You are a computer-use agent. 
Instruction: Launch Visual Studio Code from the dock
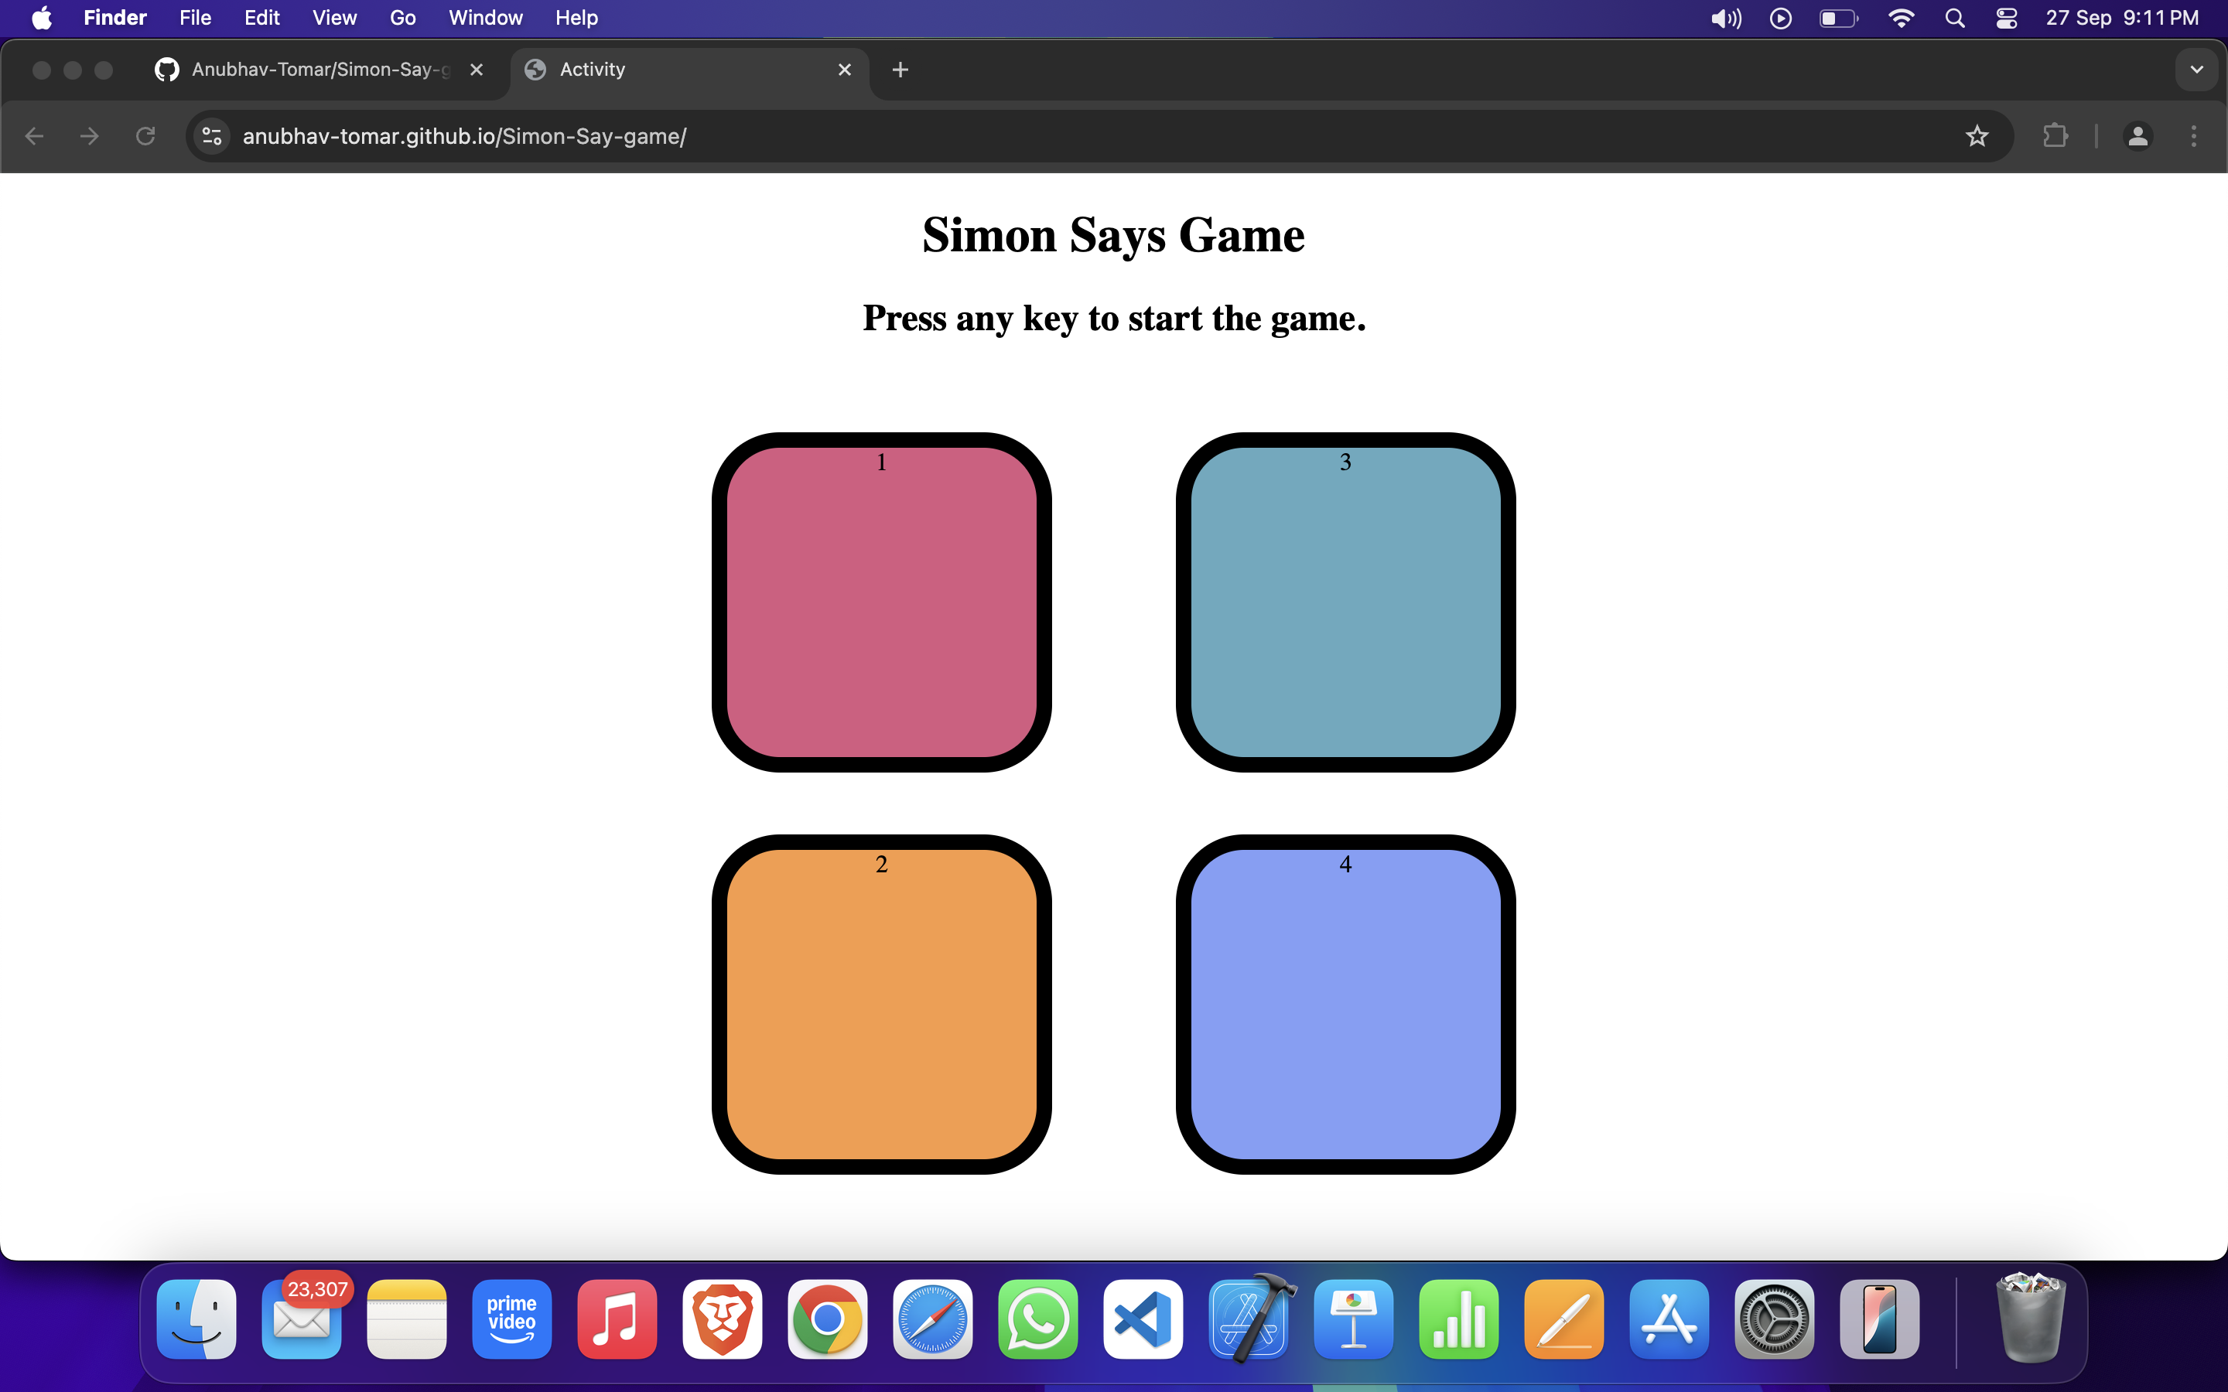pos(1141,1319)
